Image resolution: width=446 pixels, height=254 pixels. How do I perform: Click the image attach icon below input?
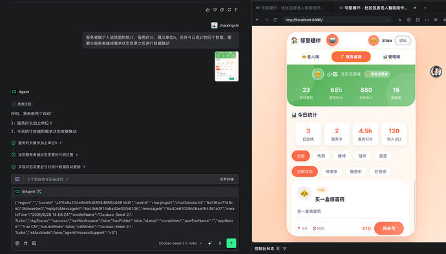(x=34, y=243)
